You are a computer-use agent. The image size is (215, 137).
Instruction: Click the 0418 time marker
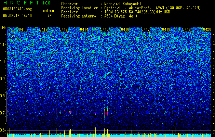[x=166, y=29]
